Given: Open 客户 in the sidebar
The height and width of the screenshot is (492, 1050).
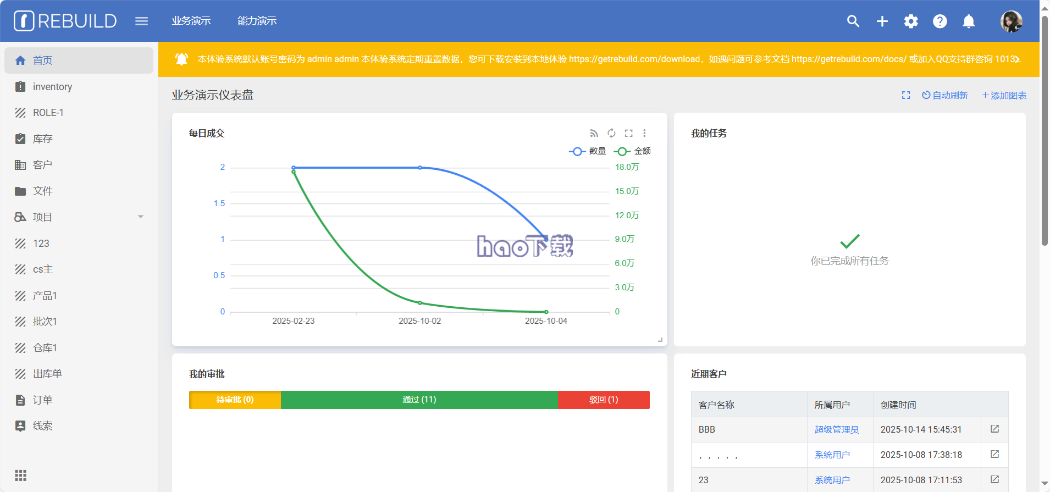Looking at the screenshot, I should click(42, 165).
